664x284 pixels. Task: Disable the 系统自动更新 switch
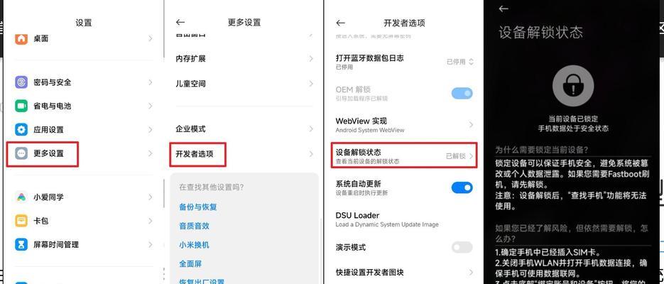pos(462,187)
